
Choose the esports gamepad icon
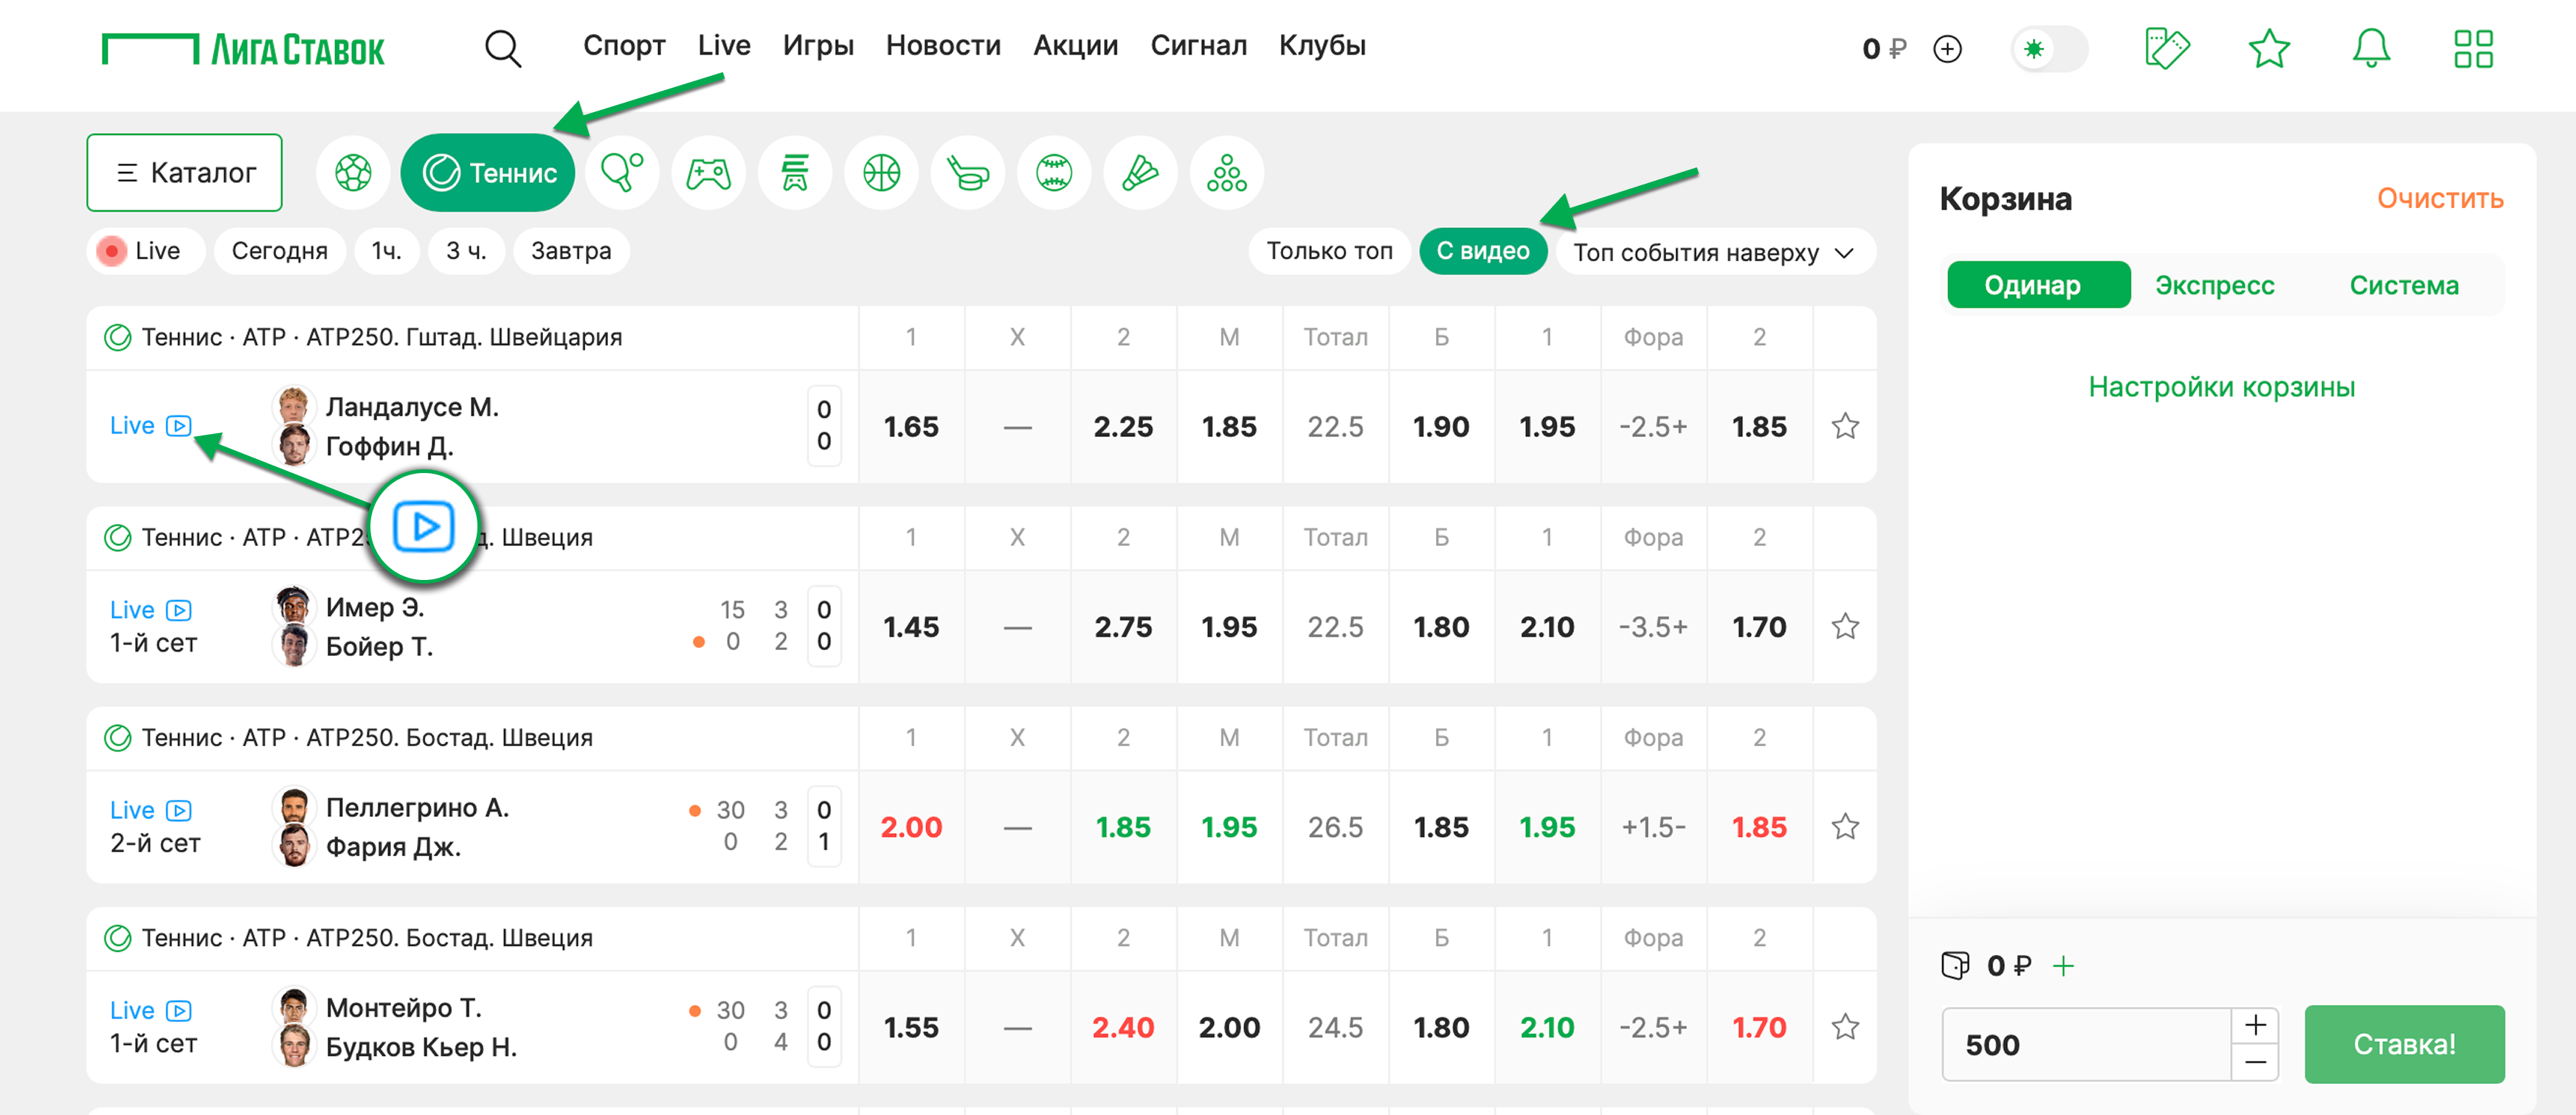pos(708,173)
